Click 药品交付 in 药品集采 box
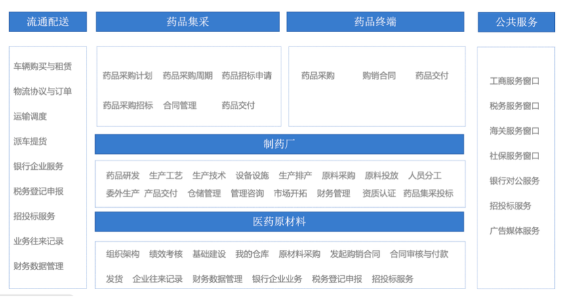Screen dimensions: 564x297 (x=238, y=106)
